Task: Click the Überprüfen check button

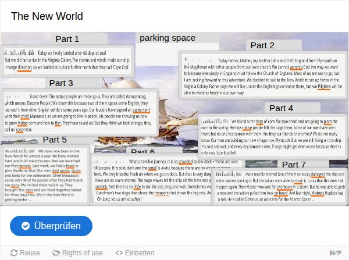Action: click(x=51, y=226)
